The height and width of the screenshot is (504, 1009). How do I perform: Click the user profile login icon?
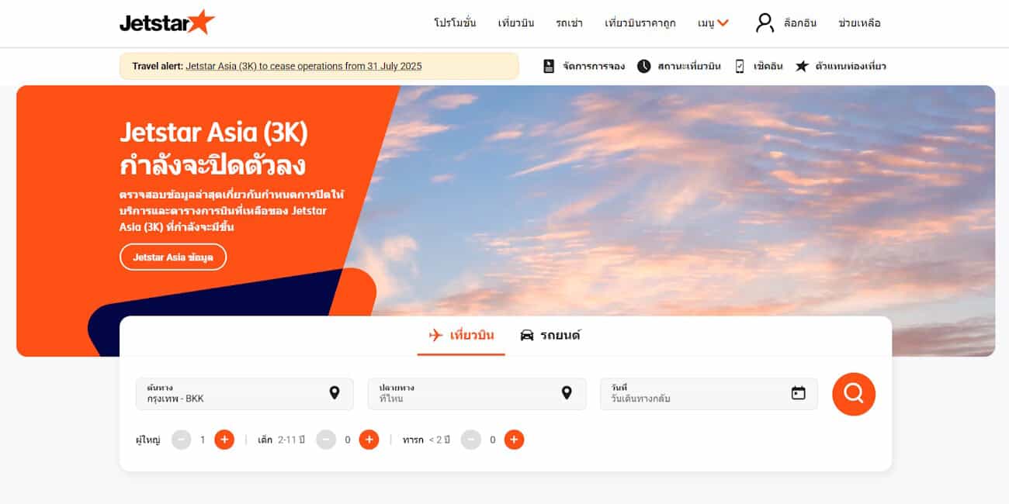pos(765,22)
